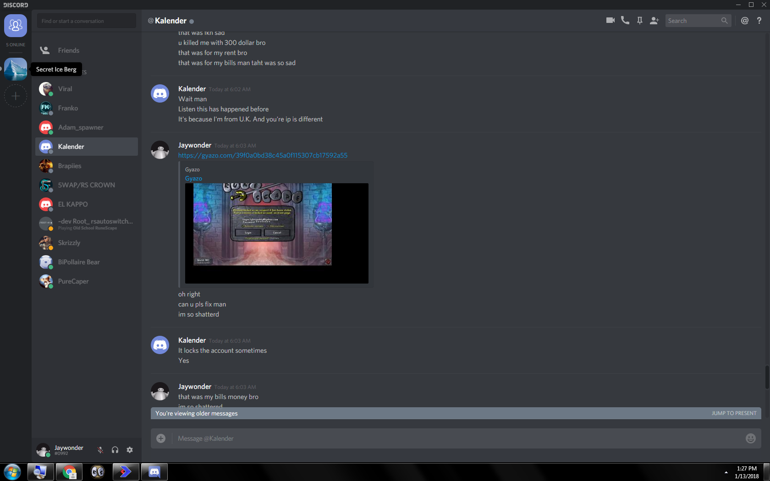Open Chrome from the taskbar
This screenshot has width=770, height=481.
tap(69, 472)
